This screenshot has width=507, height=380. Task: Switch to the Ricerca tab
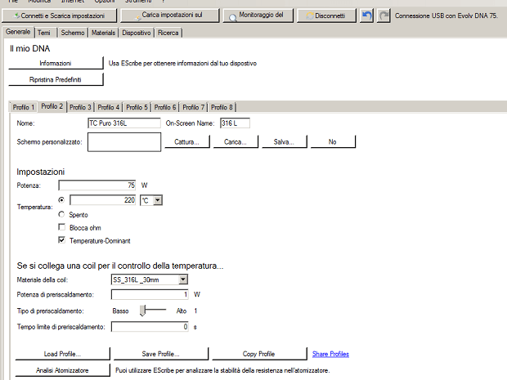point(168,33)
